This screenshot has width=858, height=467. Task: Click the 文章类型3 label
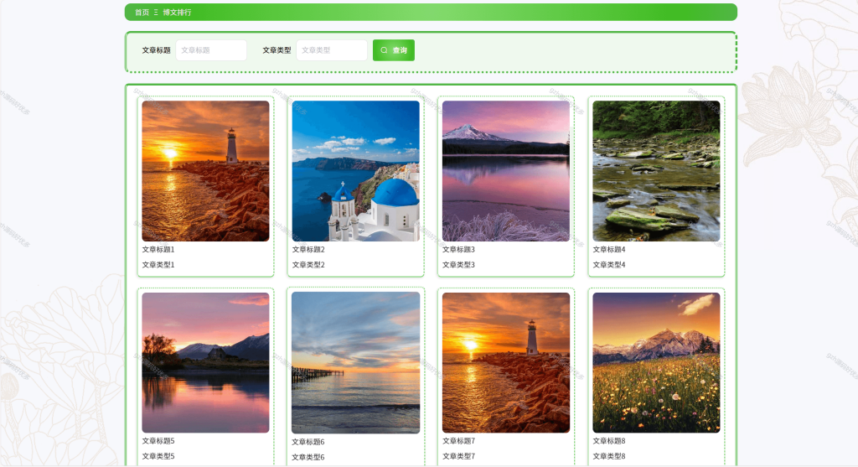[x=458, y=265]
